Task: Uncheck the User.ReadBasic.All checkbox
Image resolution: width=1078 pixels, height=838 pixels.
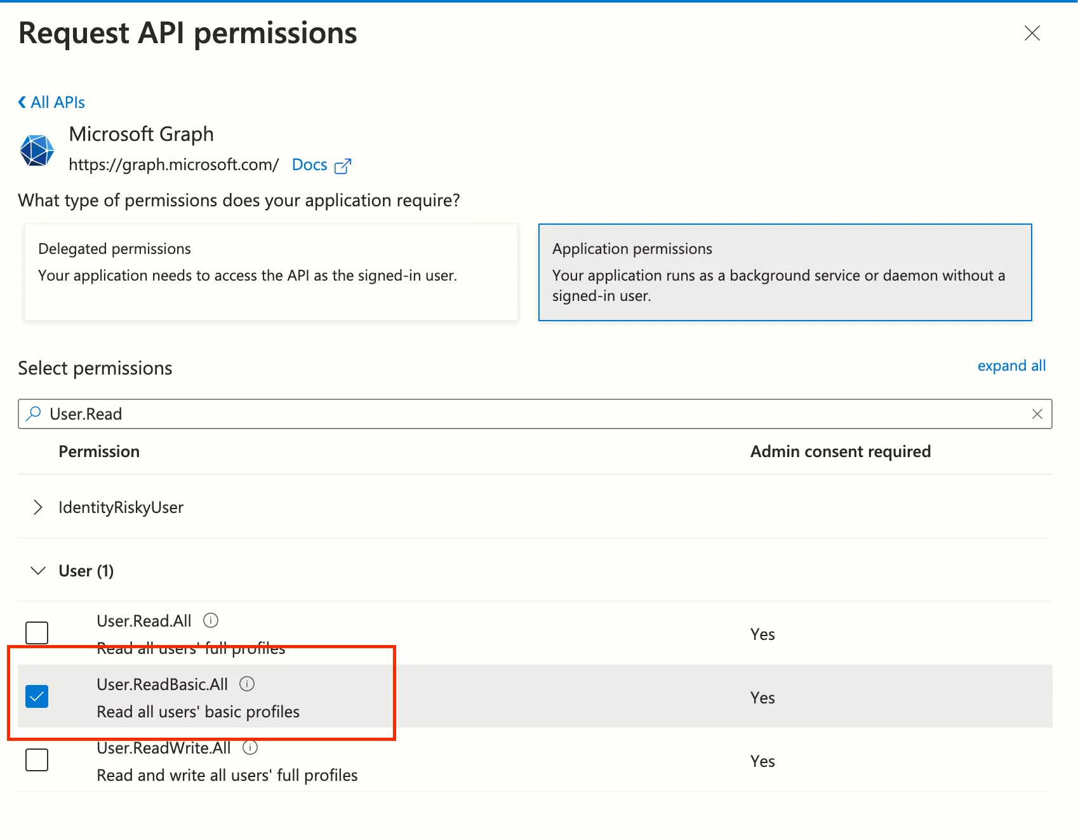Action: click(37, 696)
